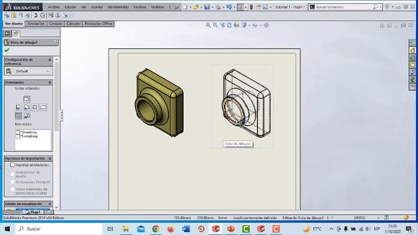Open the Toolbox menu
418x235 pixels.
140,7
